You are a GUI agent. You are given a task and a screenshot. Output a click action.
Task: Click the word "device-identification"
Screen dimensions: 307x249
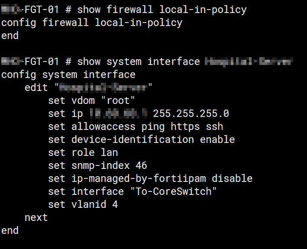[x=132, y=139]
